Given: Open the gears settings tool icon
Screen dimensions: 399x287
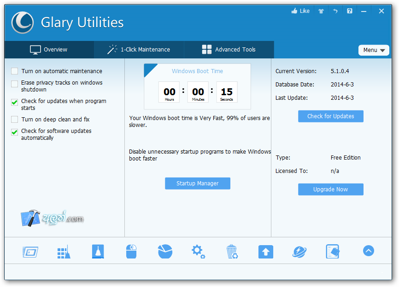Looking at the screenshot, I should pos(199,252).
